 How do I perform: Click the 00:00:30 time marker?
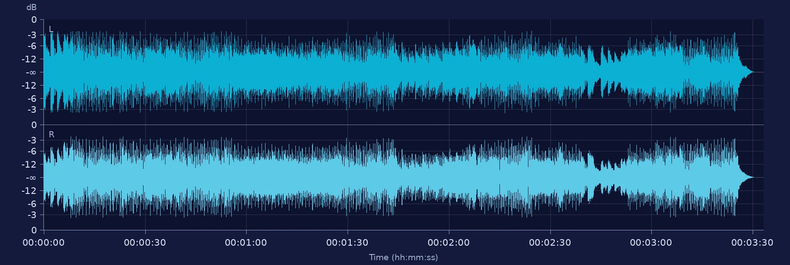click(145, 243)
